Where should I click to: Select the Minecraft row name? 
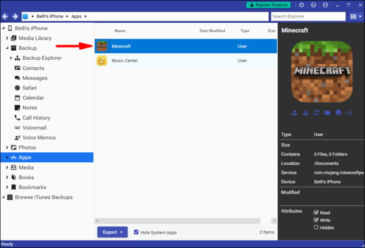click(121, 46)
